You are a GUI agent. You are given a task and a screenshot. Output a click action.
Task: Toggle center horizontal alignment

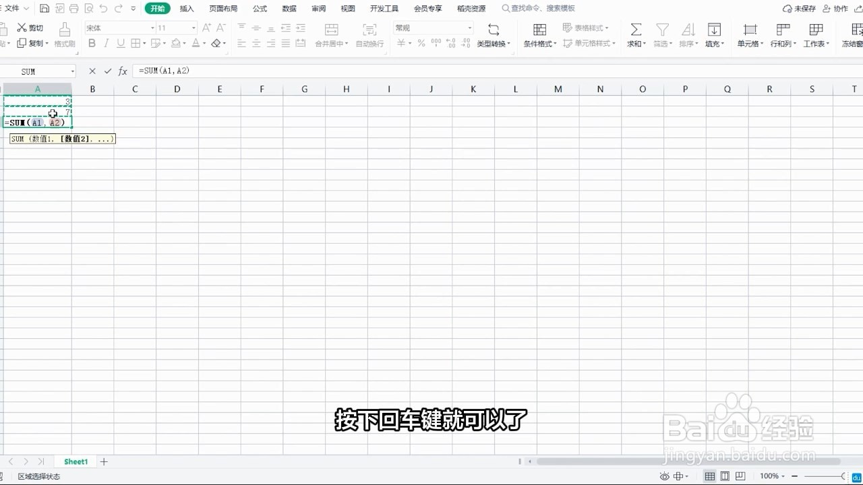click(x=256, y=43)
